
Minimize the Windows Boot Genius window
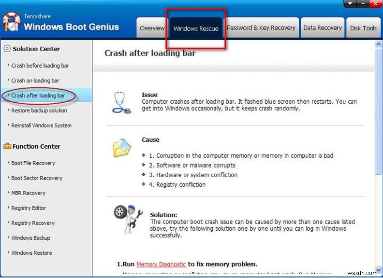click(363, 4)
